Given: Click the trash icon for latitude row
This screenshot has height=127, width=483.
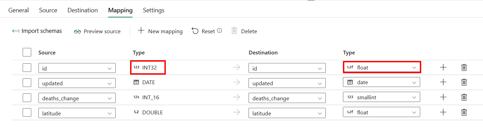Looking at the screenshot, I should (464, 112).
